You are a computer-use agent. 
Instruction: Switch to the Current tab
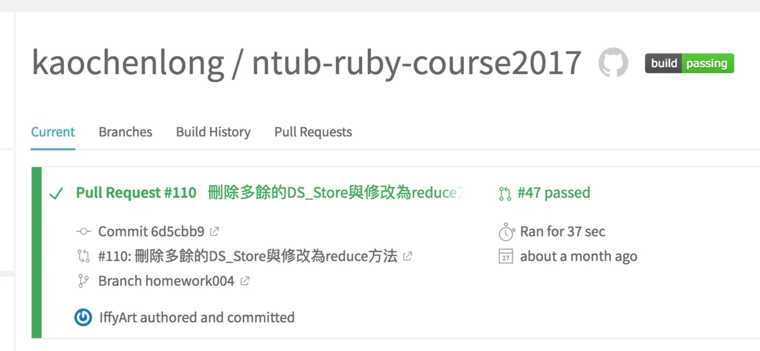point(53,132)
